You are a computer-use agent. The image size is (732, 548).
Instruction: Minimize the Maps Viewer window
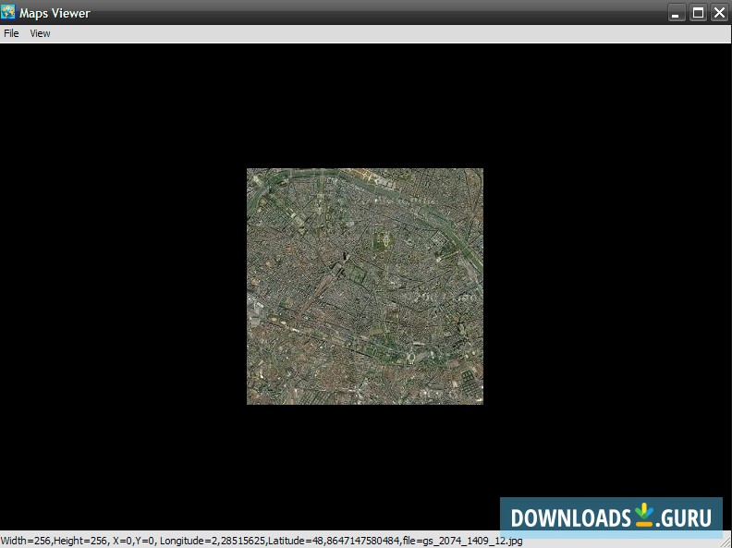(676, 12)
